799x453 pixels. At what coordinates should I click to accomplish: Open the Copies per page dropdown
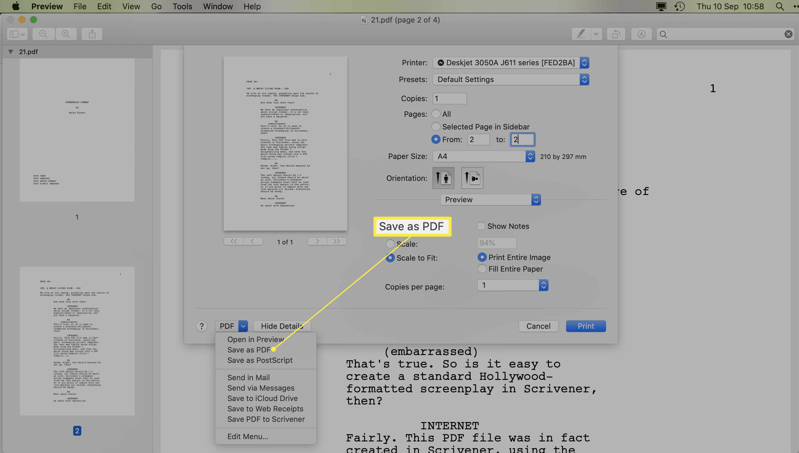pyautogui.click(x=513, y=285)
